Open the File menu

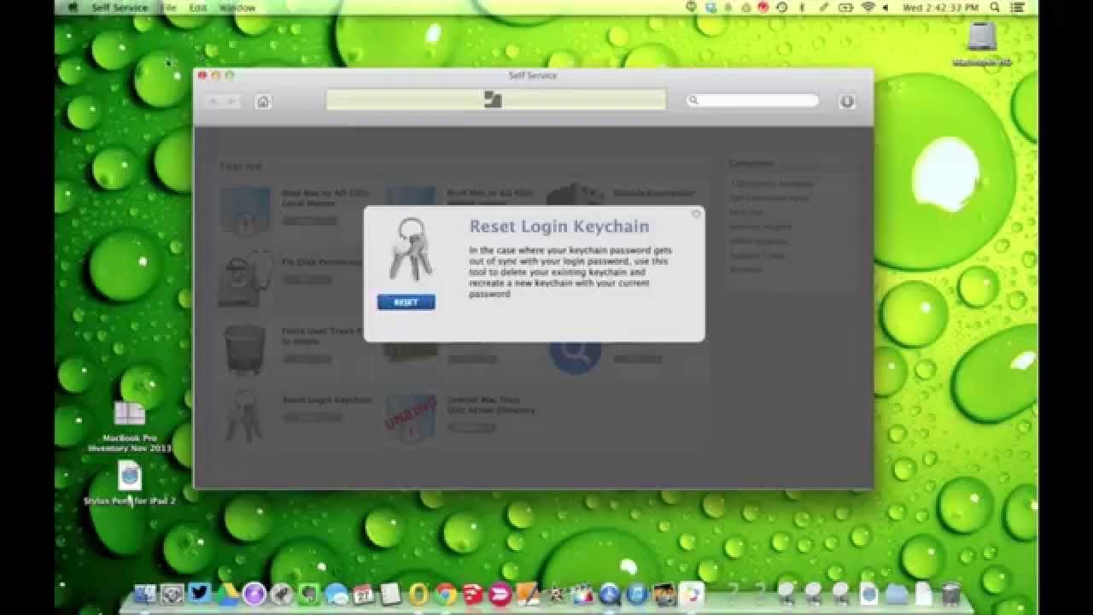coord(169,8)
